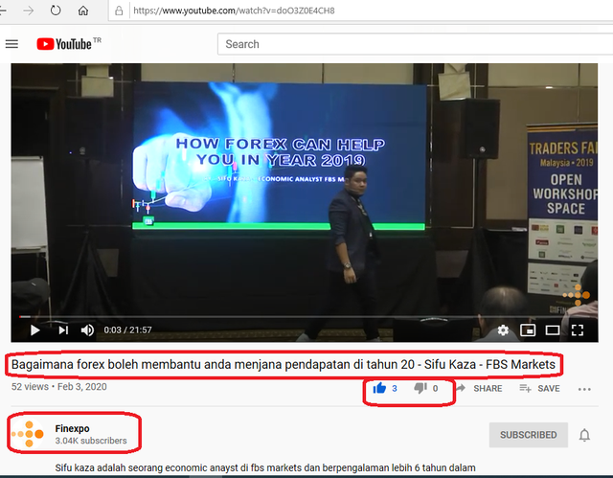
Task: Play the video with the play button
Action: pos(35,330)
